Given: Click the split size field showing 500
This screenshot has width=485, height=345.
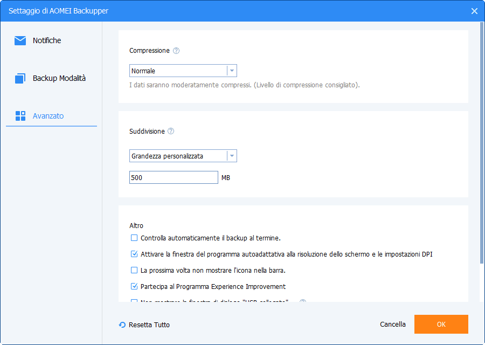Looking at the screenshot, I should [x=174, y=177].
